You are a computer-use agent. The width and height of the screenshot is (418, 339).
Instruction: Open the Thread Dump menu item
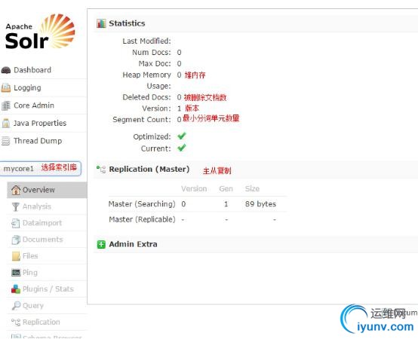click(44, 141)
